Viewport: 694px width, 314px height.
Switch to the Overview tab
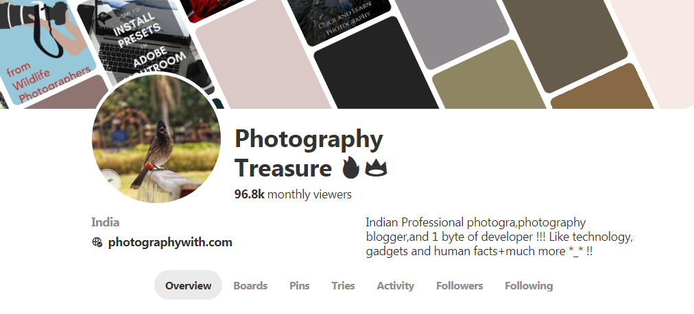tap(188, 285)
